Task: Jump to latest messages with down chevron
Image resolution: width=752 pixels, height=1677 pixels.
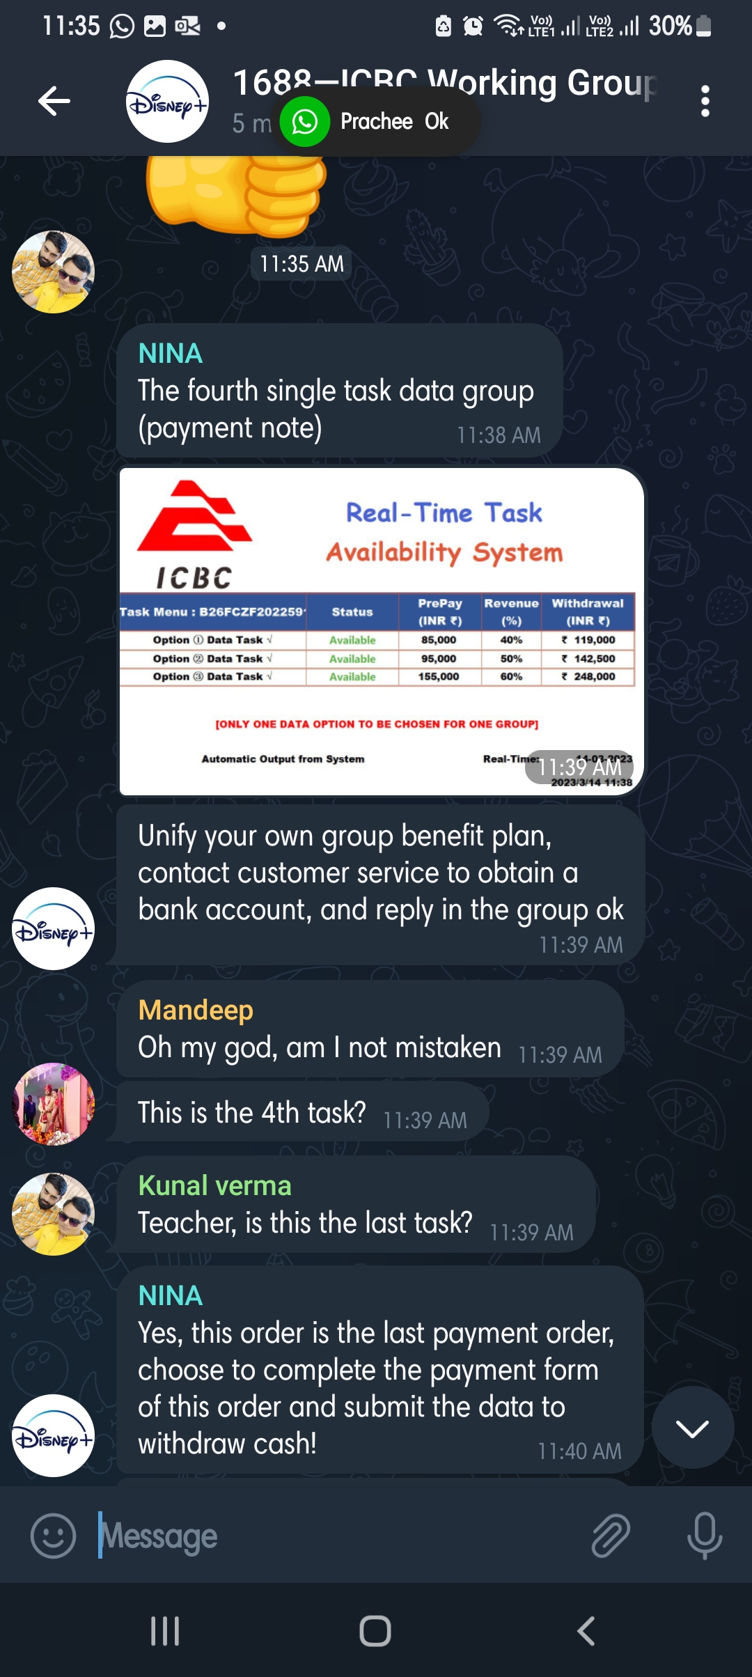Action: click(x=693, y=1428)
